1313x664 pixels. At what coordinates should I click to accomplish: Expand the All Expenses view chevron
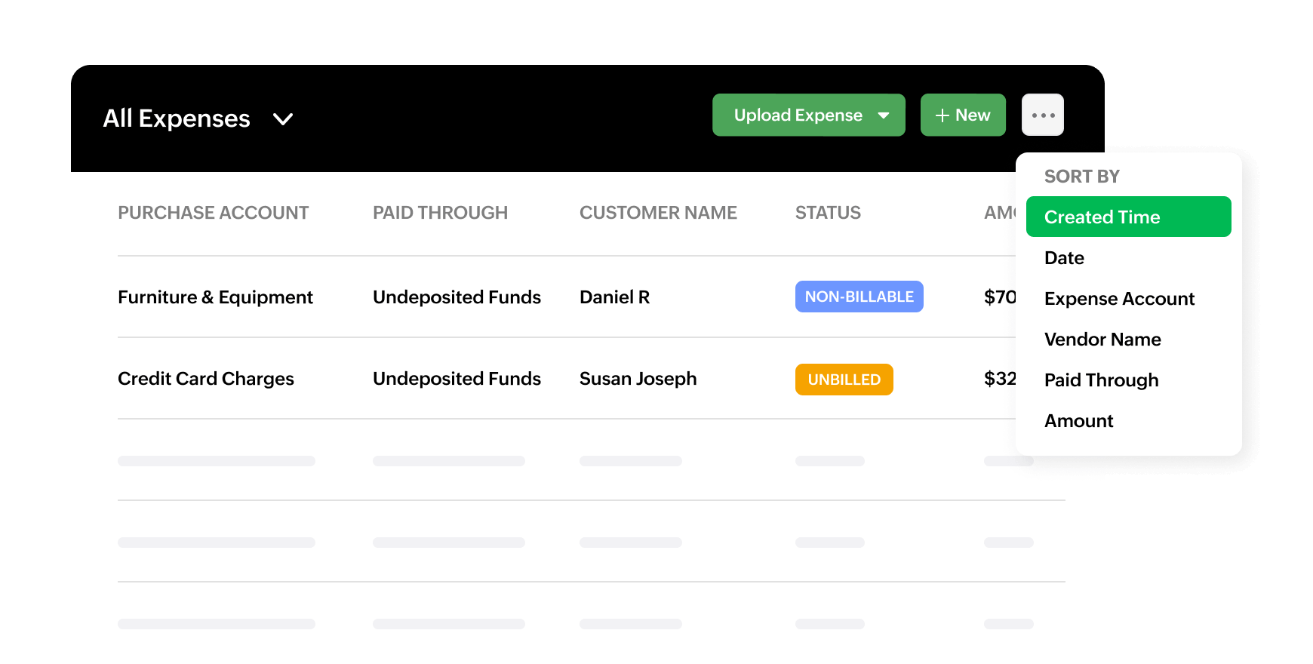click(283, 119)
